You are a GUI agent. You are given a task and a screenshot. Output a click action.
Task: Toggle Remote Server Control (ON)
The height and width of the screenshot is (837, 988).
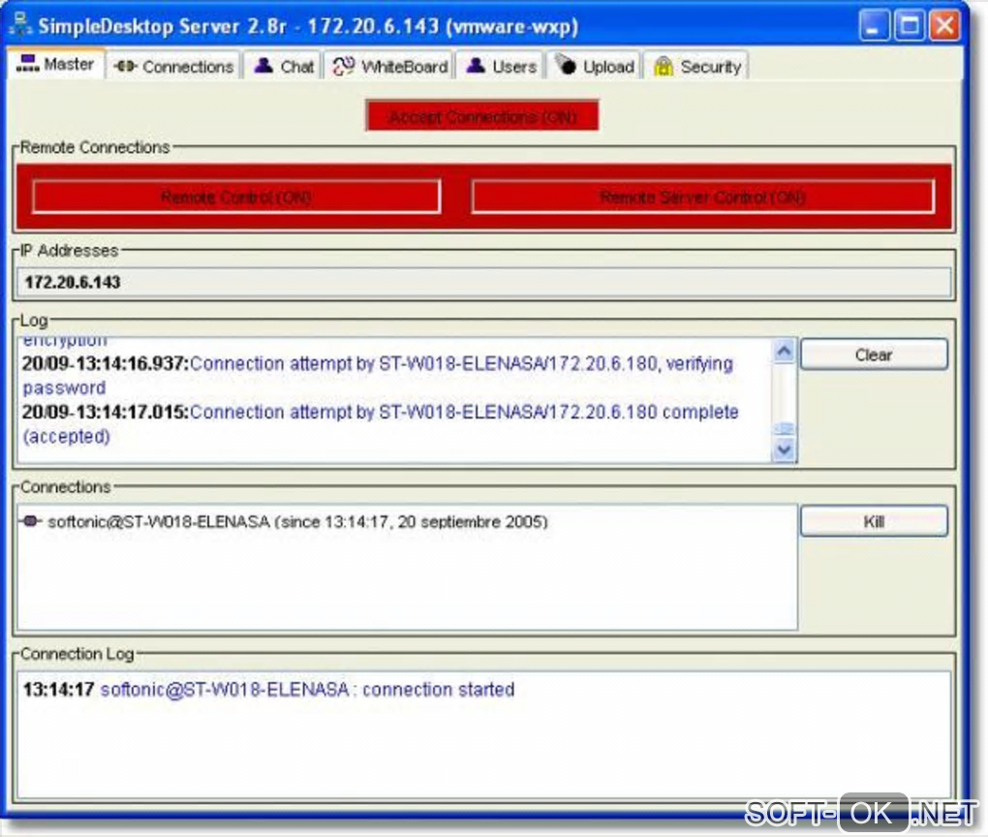702,198
